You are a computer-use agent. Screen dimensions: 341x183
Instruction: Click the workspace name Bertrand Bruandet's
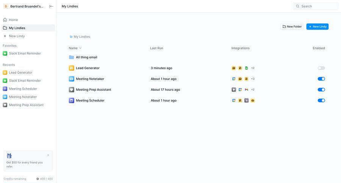point(27,6)
